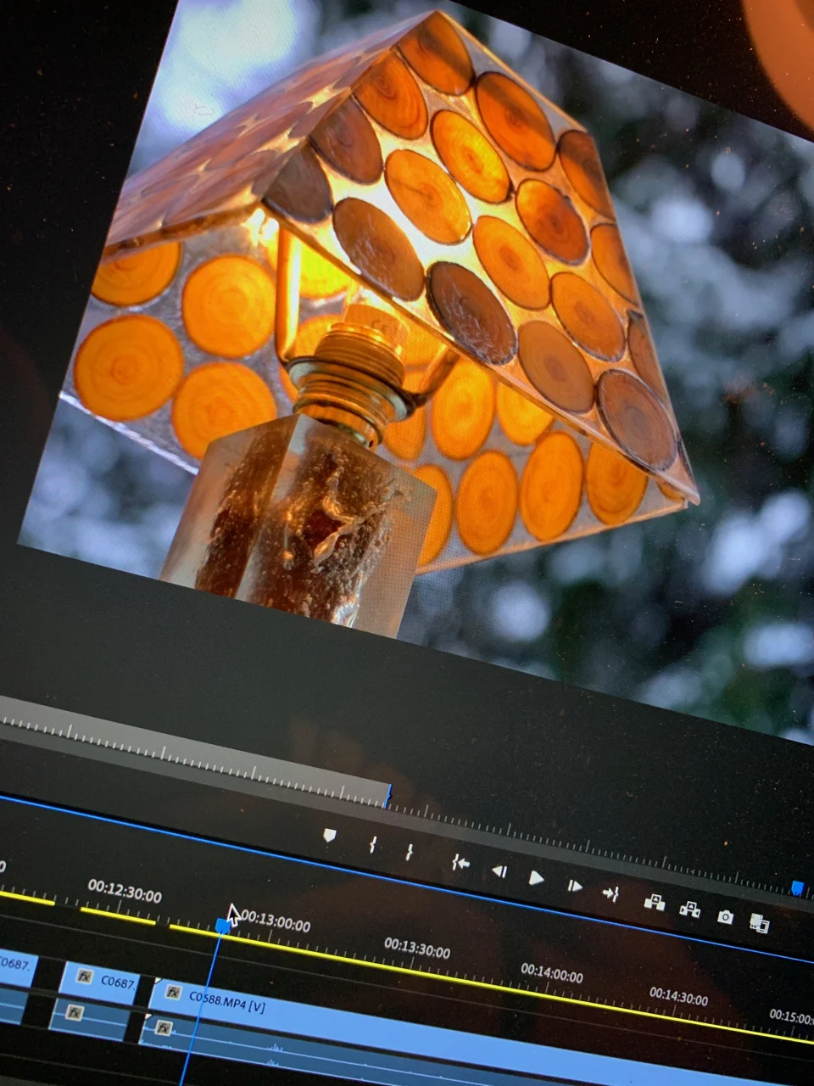
Task: Click the Add Marker button
Action: 330,836
